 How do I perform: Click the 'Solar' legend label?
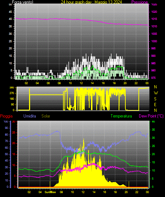tap(46, 116)
